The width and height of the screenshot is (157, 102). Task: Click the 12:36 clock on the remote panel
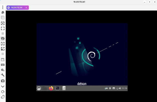click(124, 88)
